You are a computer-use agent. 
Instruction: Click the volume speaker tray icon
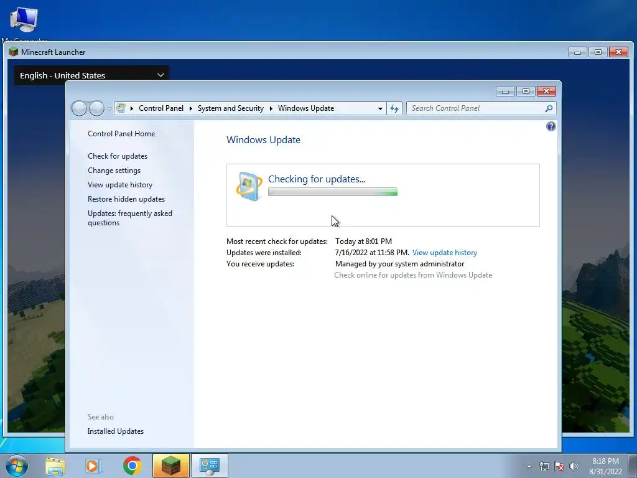(x=574, y=466)
